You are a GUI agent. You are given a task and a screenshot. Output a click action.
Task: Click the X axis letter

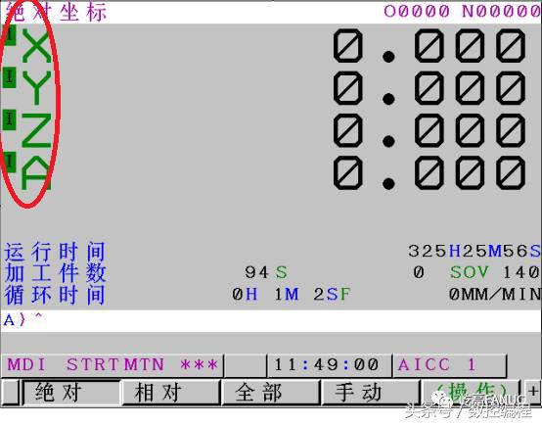tap(36, 46)
